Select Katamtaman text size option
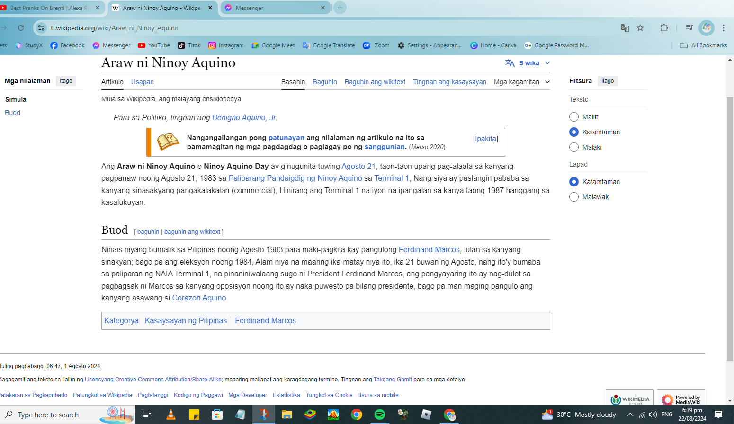Screen dimensions: 734x424 click(x=574, y=132)
